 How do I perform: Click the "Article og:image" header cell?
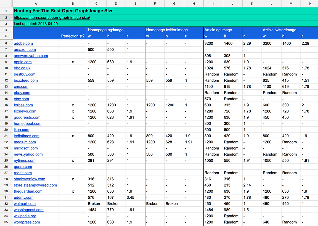[218, 30]
